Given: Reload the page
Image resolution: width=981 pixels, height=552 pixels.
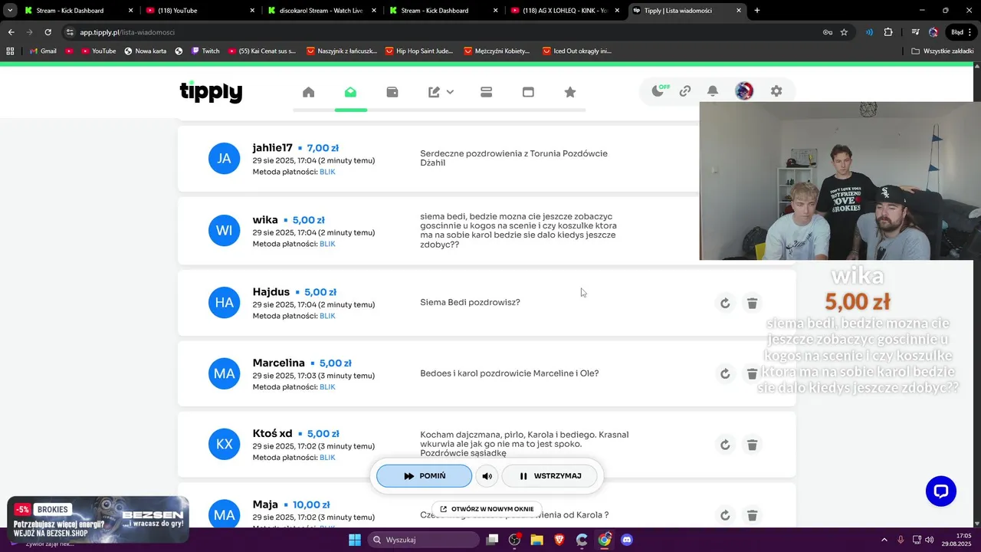Looking at the screenshot, I should pyautogui.click(x=48, y=32).
